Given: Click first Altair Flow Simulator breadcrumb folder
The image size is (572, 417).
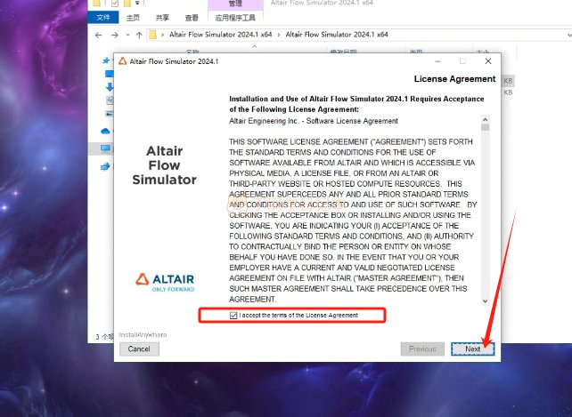Looking at the screenshot, I should (x=220, y=35).
